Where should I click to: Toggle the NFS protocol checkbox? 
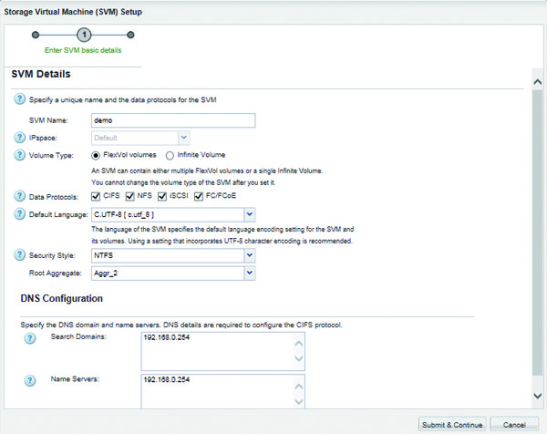[129, 196]
